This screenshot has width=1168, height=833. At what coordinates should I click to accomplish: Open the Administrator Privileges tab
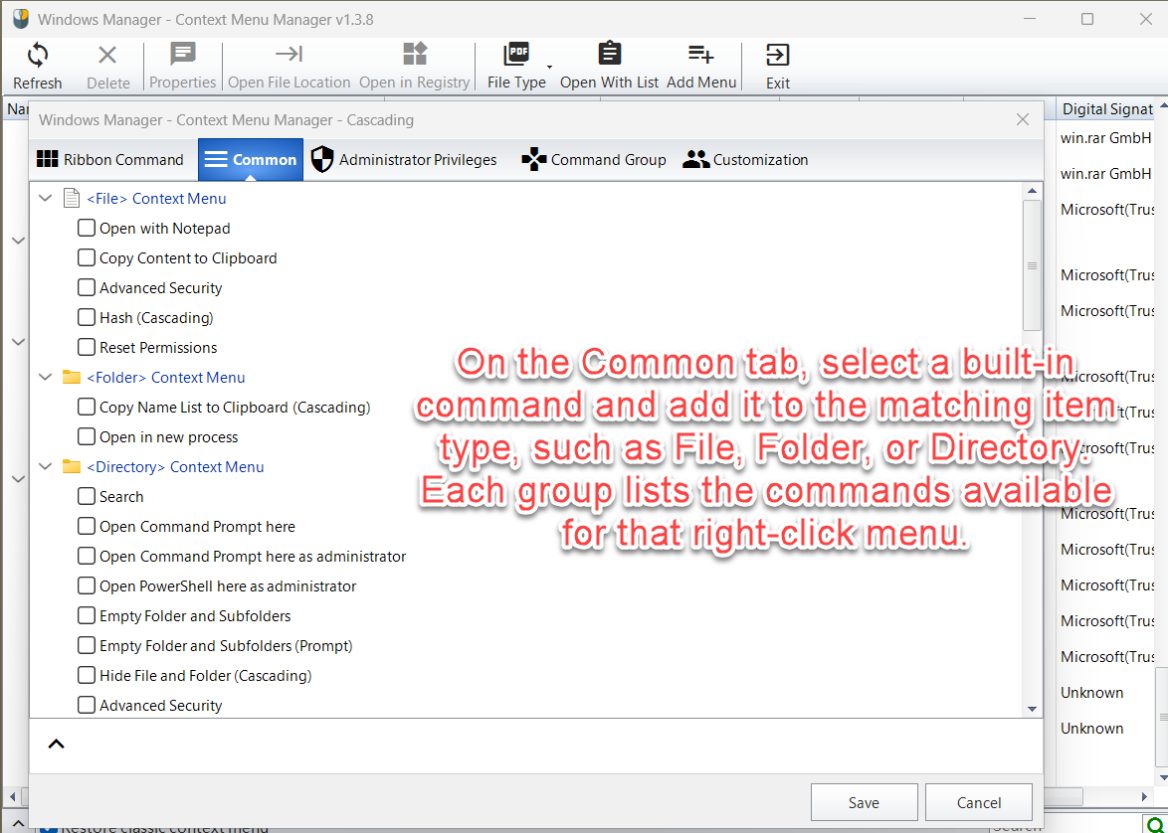(404, 159)
